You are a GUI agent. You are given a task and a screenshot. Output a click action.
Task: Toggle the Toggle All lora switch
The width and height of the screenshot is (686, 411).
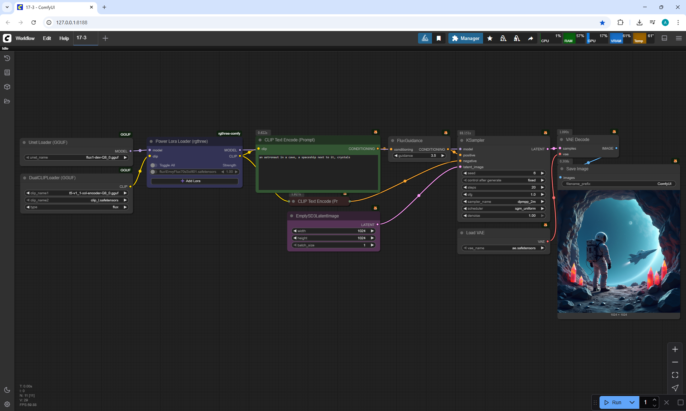154,165
